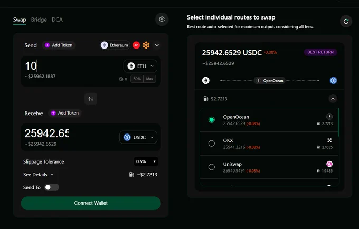Image resolution: width=359 pixels, height=229 pixels.
Task: Open swap settings gear icon
Action: coord(162,20)
